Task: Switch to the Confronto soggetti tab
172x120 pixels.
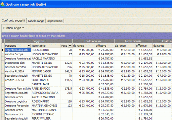Action: click(13, 20)
